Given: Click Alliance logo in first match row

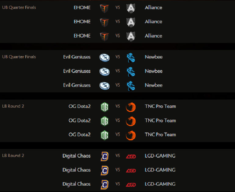Looking at the screenshot, I should pyautogui.click(x=131, y=8).
